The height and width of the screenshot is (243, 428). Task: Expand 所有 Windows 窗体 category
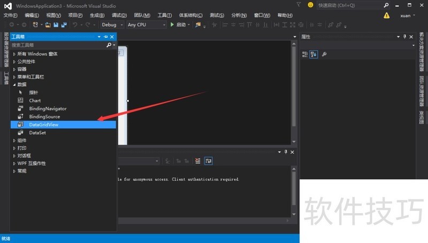(14, 54)
